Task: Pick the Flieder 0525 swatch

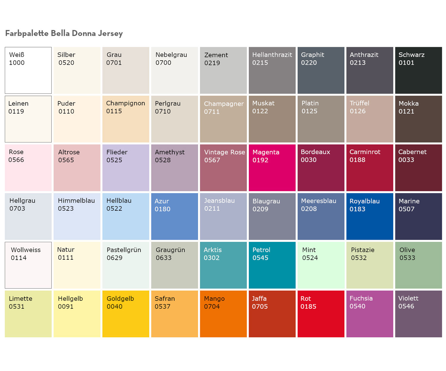Action: [x=126, y=168]
